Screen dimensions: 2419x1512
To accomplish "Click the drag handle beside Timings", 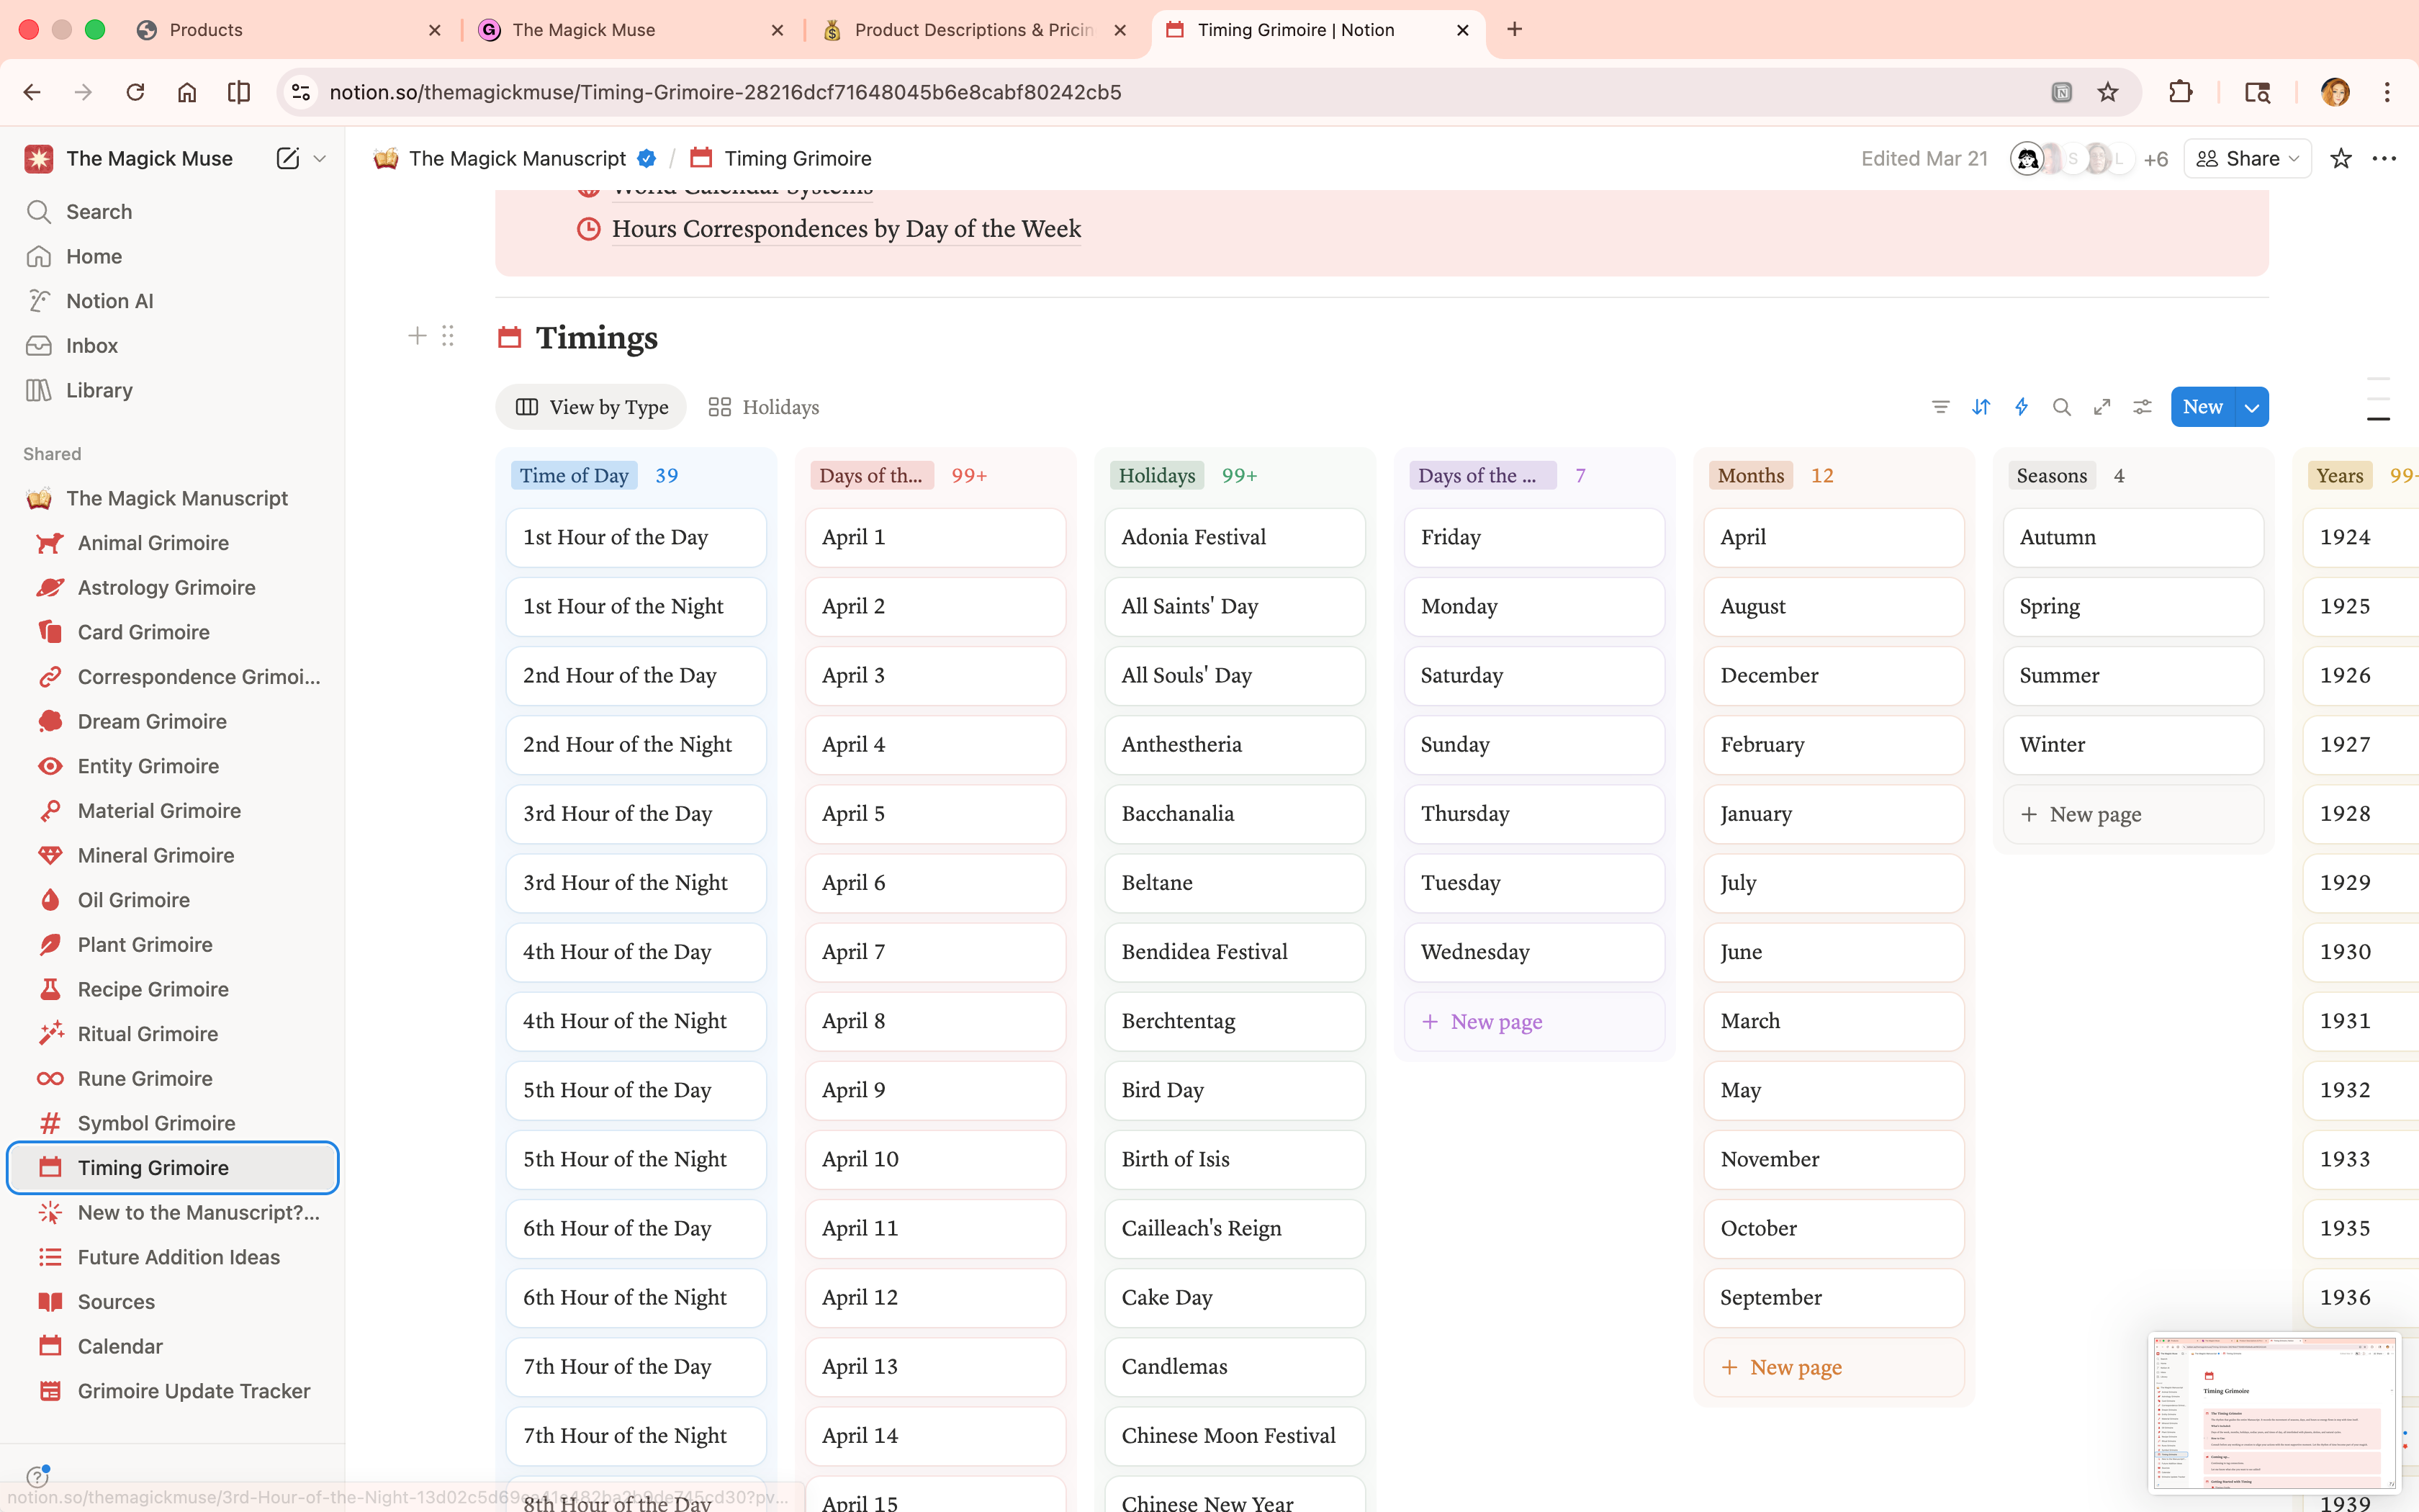I will click(x=448, y=336).
